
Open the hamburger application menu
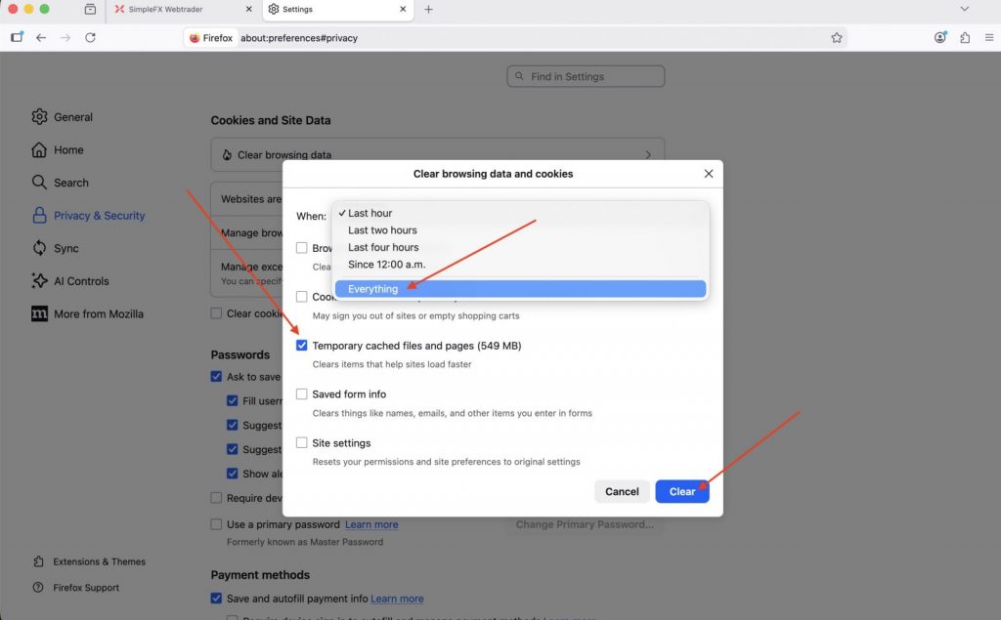click(x=987, y=38)
